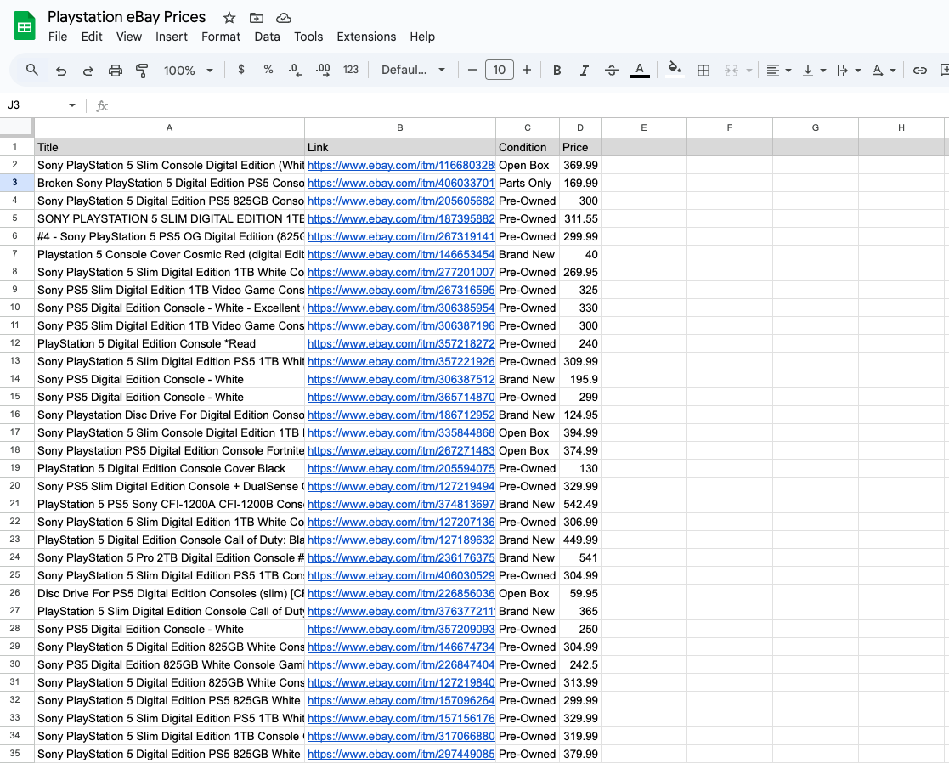
Task: Edit the font size field showing 10
Action: [500, 70]
